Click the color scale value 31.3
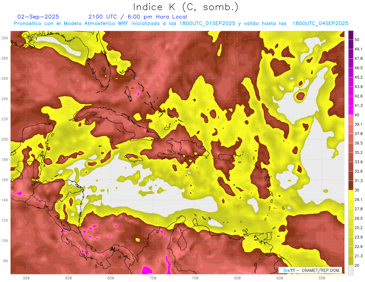The height and width of the screenshot is (282, 365). pos(358,181)
